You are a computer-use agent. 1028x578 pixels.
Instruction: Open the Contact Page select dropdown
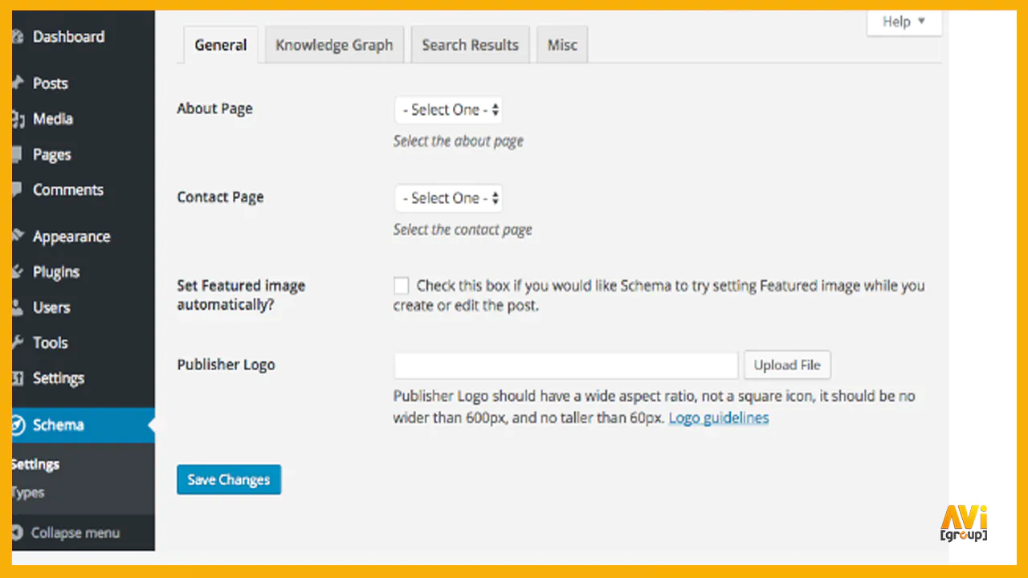(448, 198)
